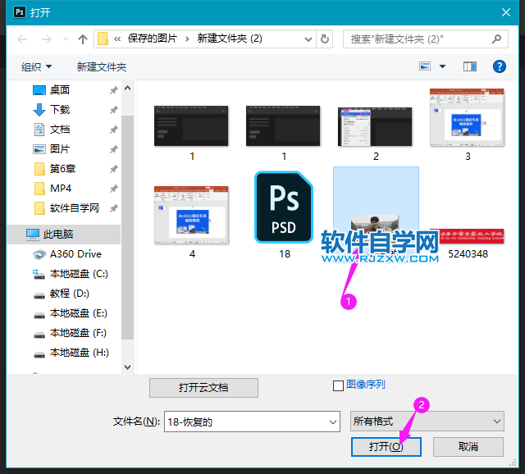Select 下载 in the sidebar
The image size is (525, 474).
pyautogui.click(x=60, y=109)
